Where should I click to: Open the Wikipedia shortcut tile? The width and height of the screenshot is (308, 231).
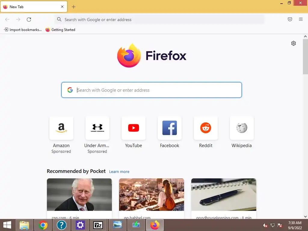242,128
